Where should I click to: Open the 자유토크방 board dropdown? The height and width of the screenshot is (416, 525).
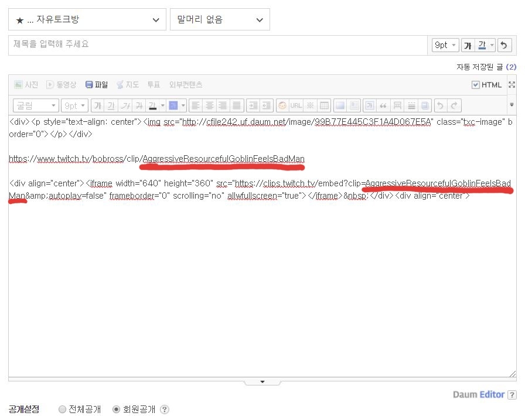(87, 20)
